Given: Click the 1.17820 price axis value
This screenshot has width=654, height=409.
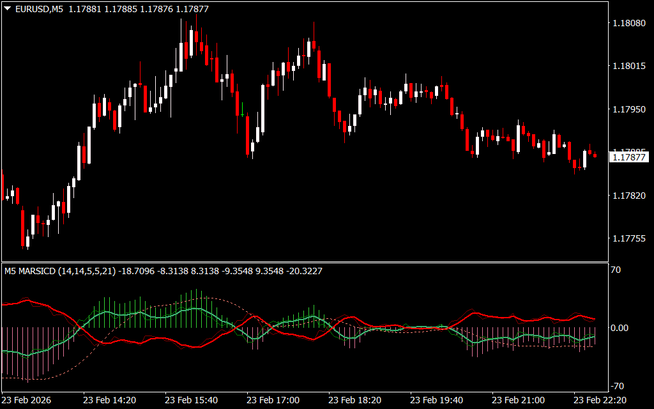Looking at the screenshot, I should click(x=628, y=196).
